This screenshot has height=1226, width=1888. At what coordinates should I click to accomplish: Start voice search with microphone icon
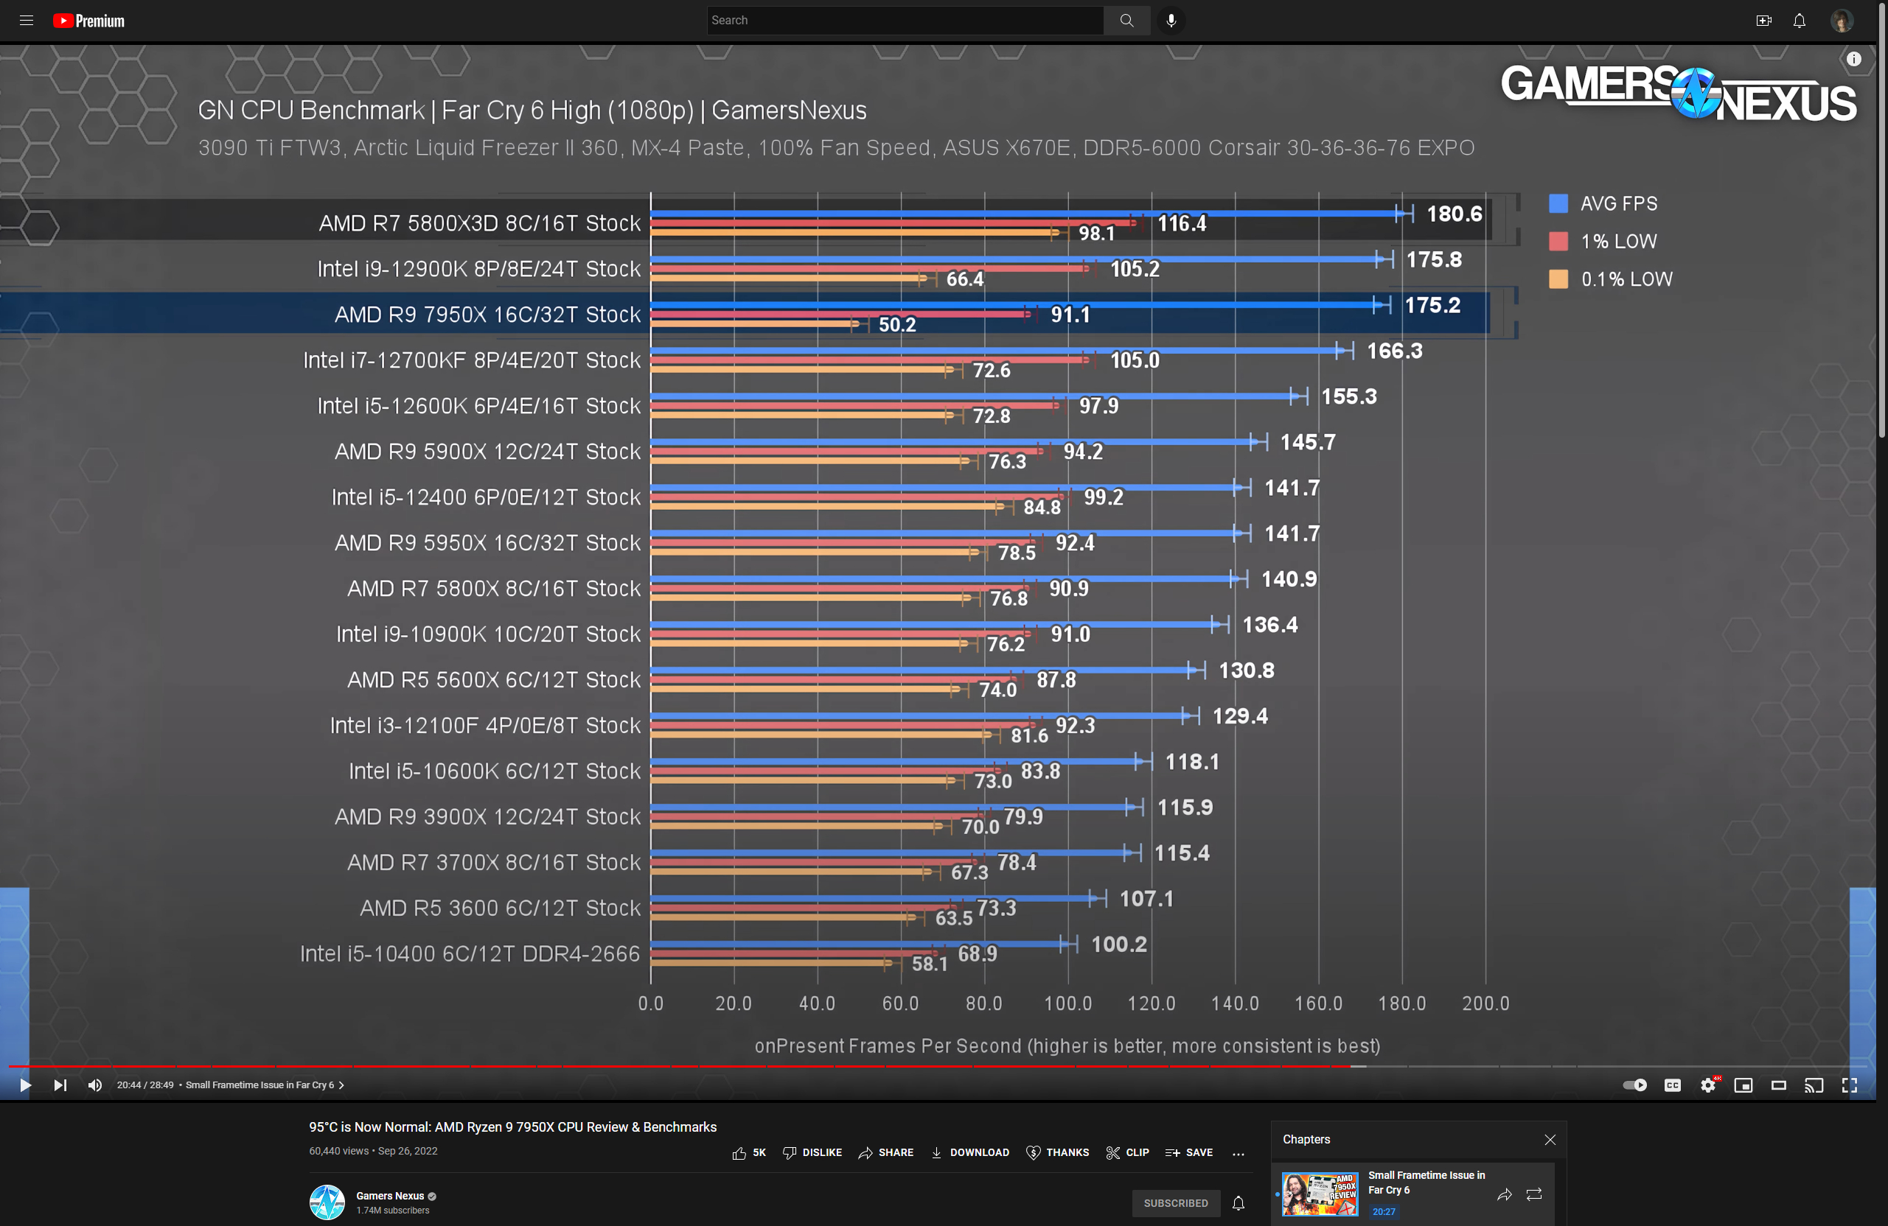coord(1171,21)
